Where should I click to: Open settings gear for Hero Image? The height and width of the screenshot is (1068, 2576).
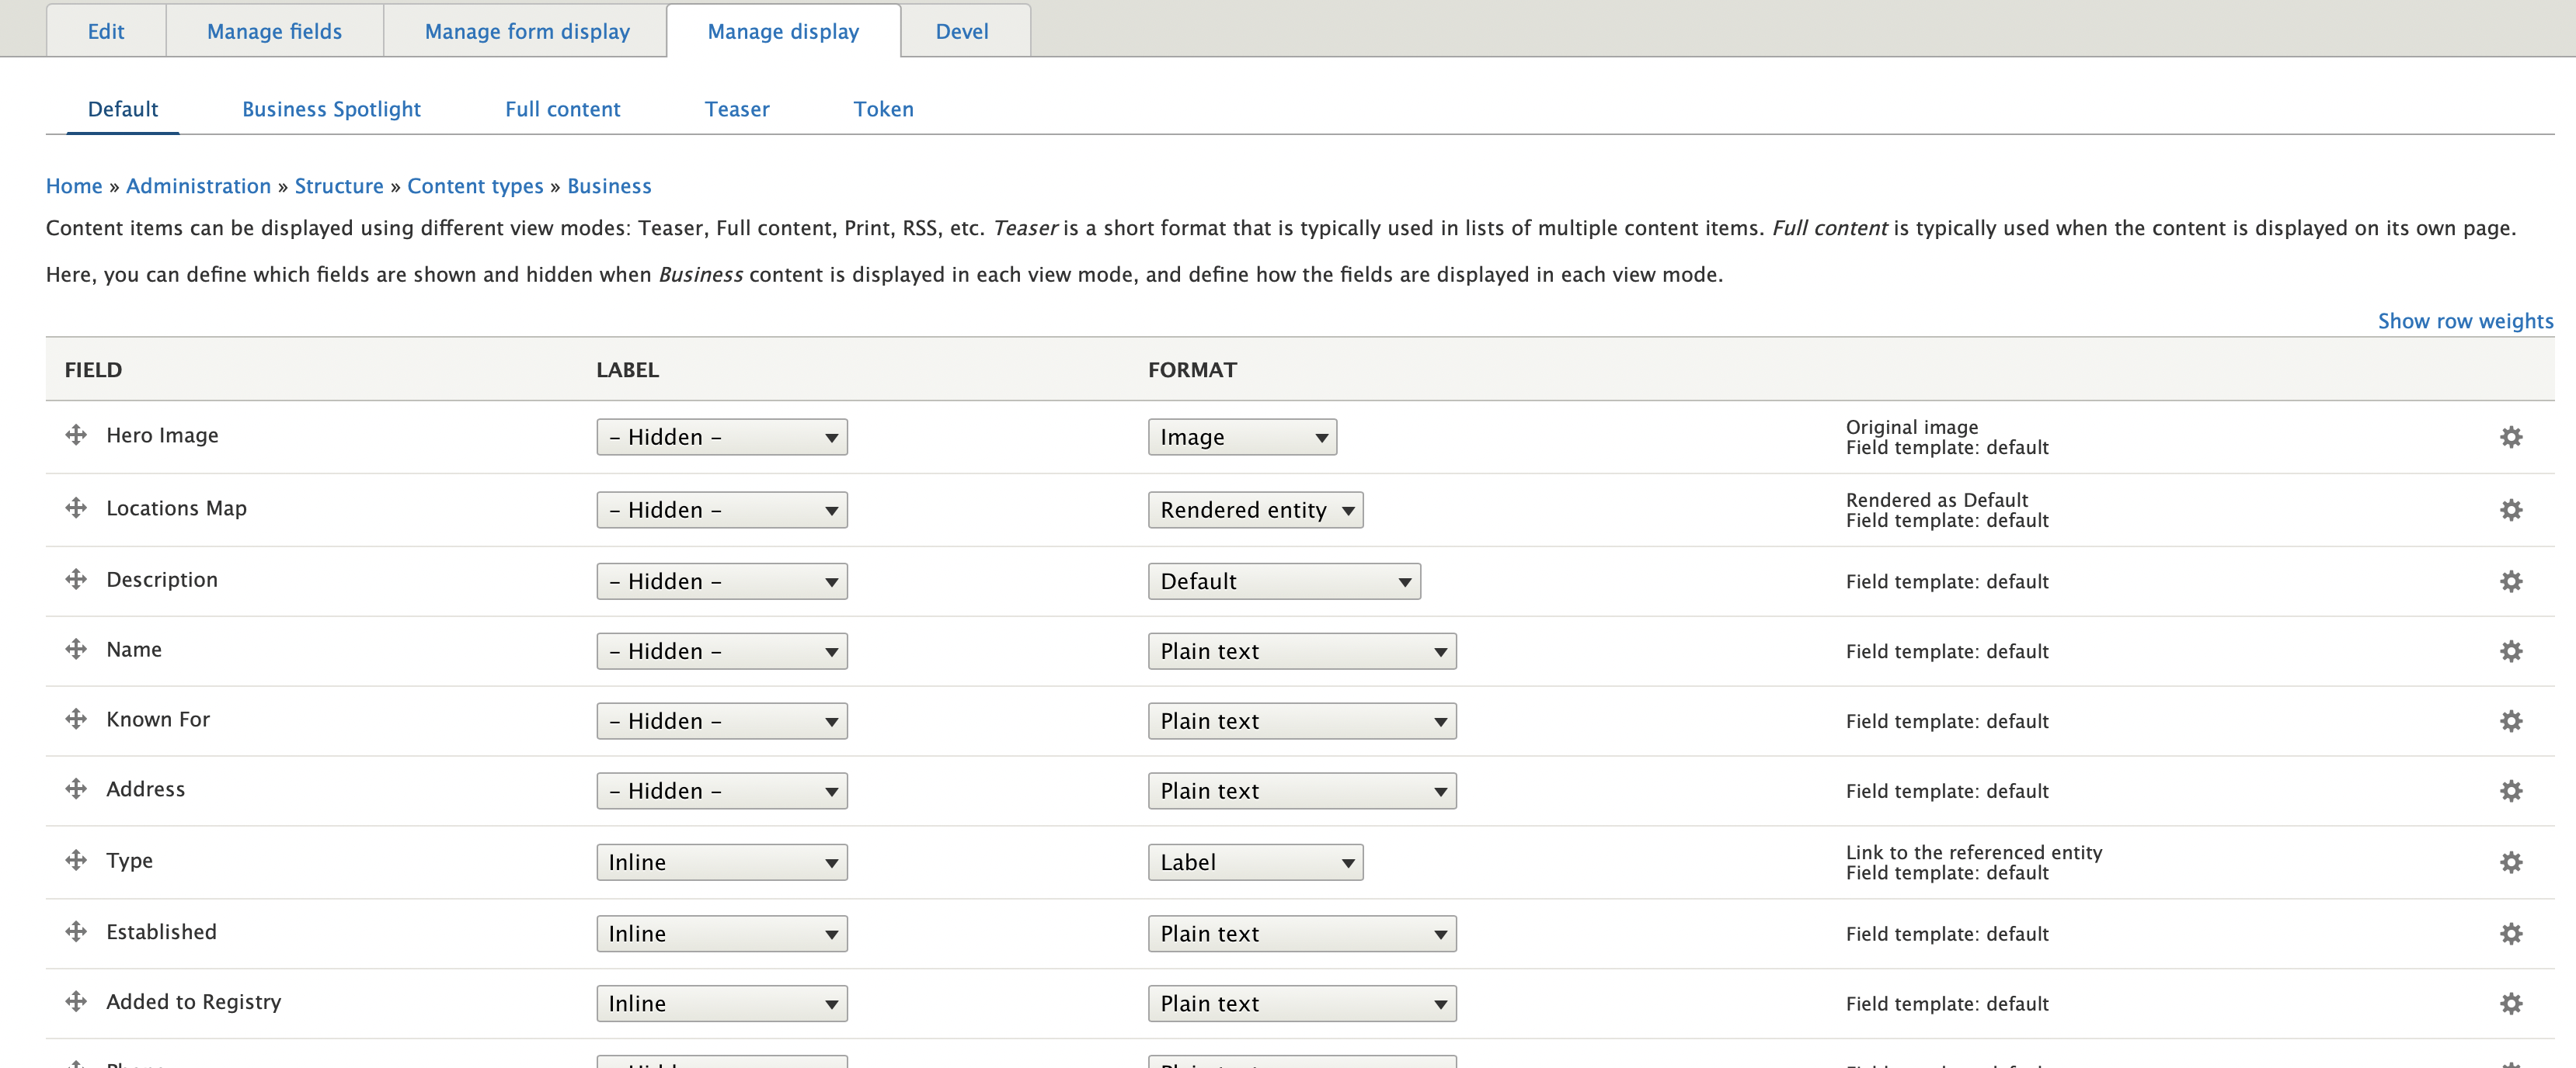[x=2510, y=436]
